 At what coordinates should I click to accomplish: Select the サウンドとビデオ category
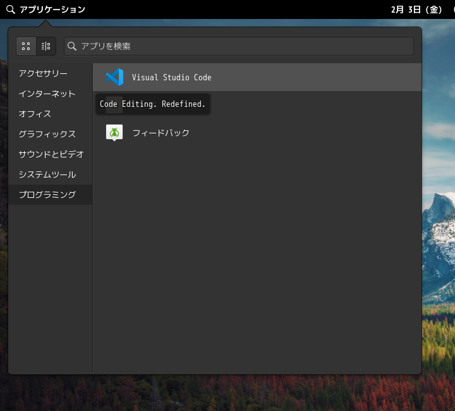[x=51, y=154]
